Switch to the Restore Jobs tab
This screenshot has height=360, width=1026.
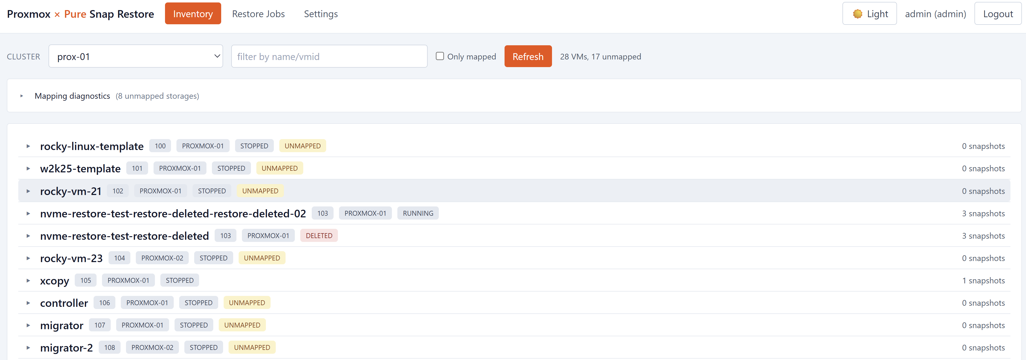pyautogui.click(x=259, y=13)
